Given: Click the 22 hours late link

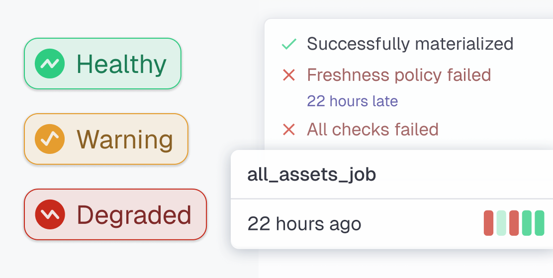Looking at the screenshot, I should coord(352,101).
